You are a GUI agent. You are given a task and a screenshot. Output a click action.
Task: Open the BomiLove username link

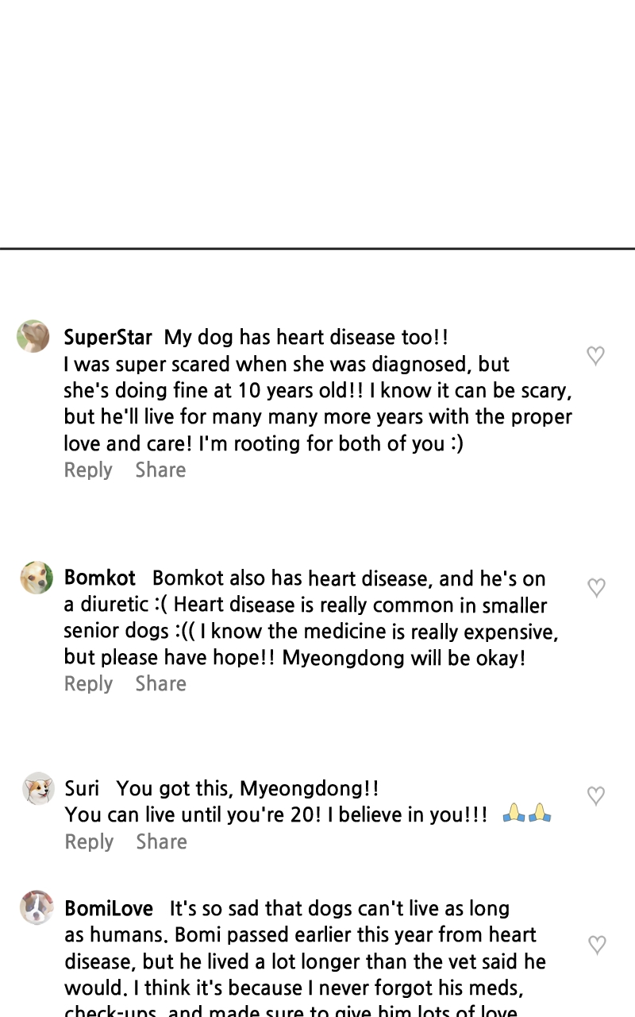click(109, 907)
